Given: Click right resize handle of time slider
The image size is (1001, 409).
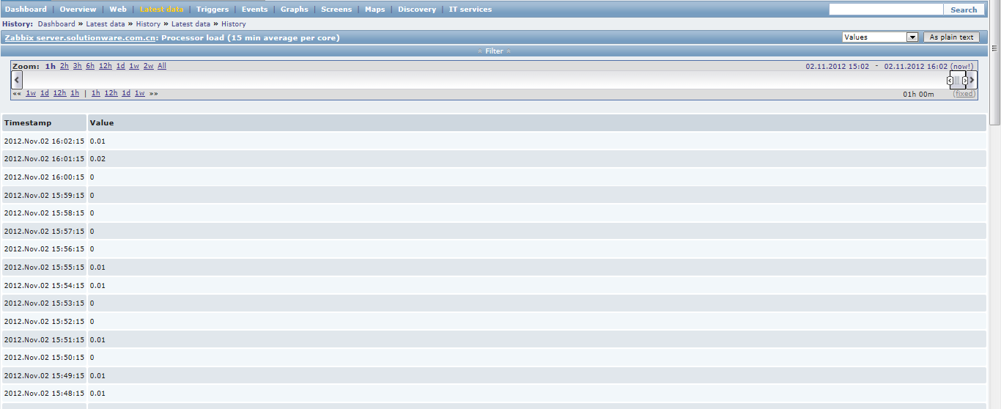Looking at the screenshot, I should [965, 80].
